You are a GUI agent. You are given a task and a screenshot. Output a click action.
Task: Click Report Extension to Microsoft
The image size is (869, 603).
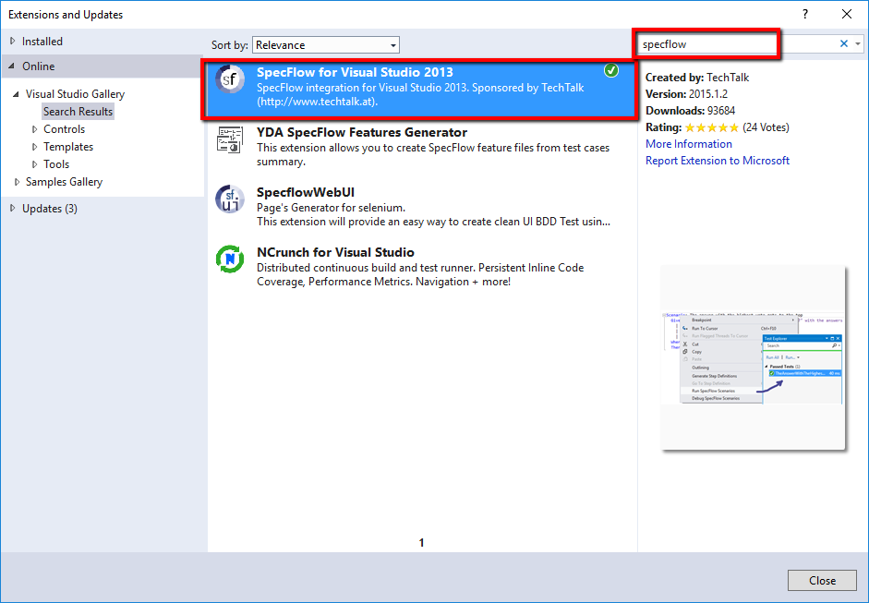coord(717,160)
